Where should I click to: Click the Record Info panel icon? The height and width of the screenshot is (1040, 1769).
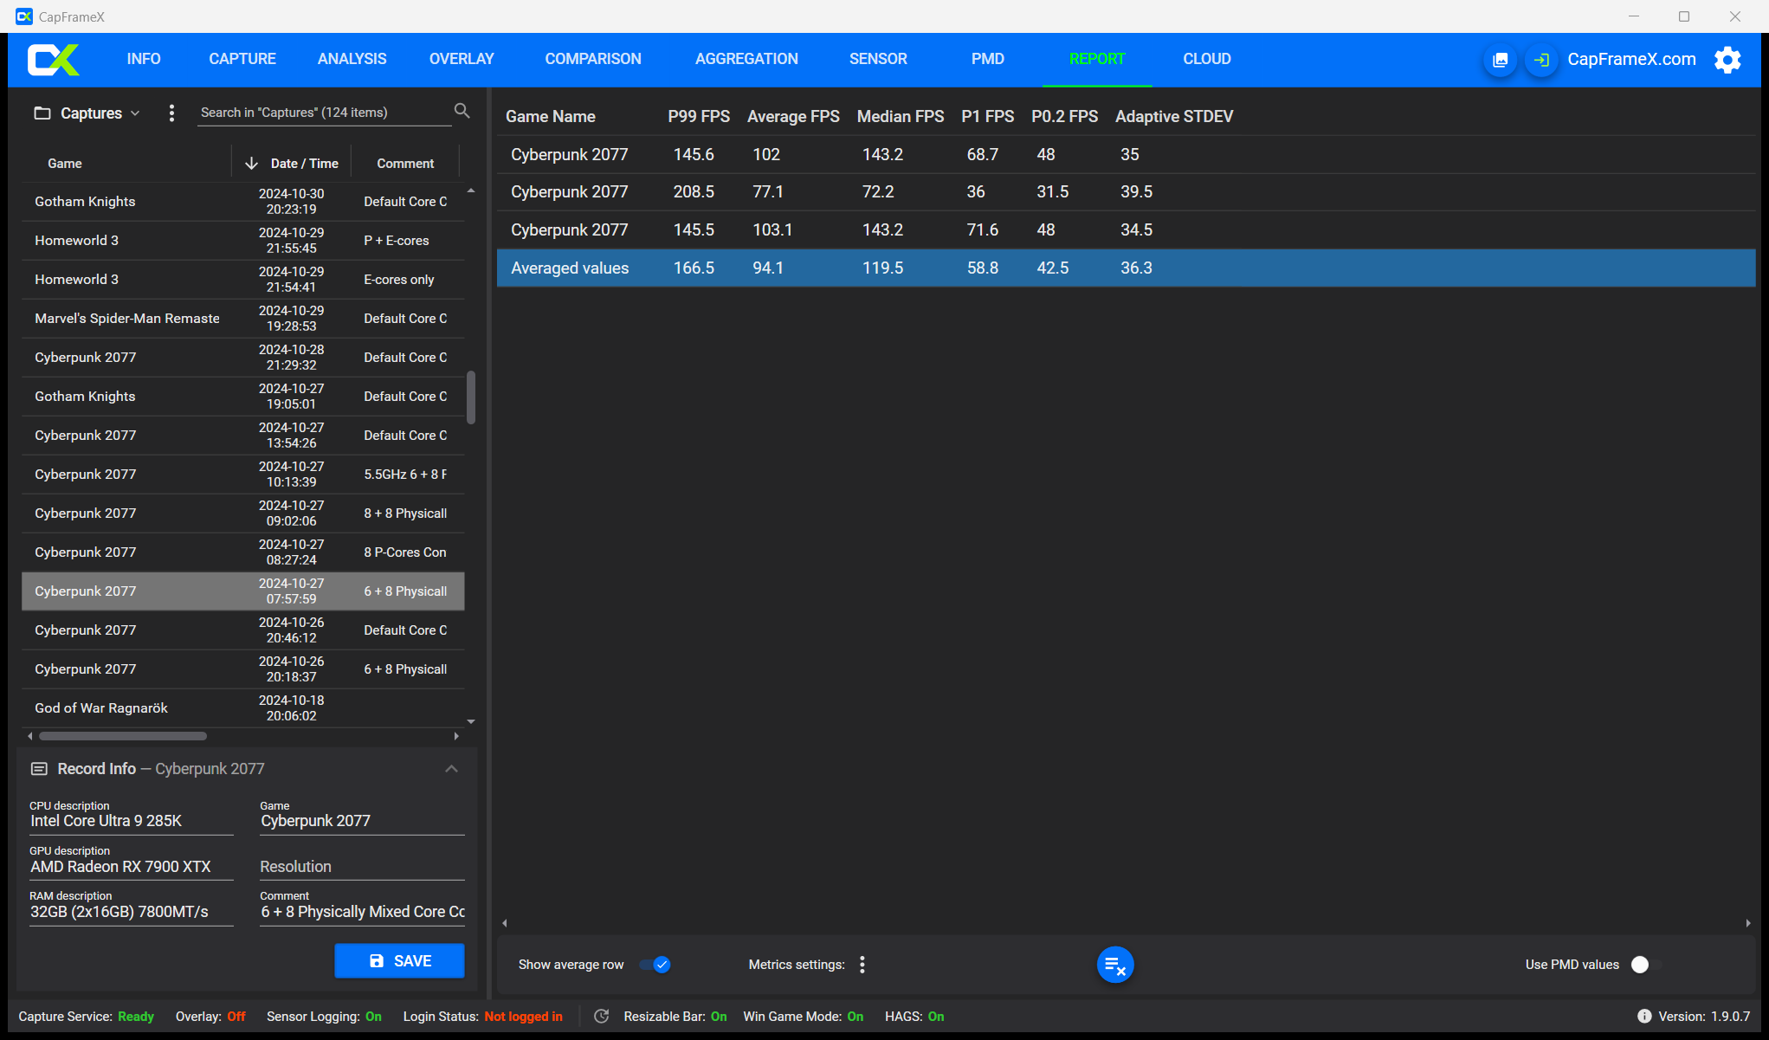(x=39, y=769)
